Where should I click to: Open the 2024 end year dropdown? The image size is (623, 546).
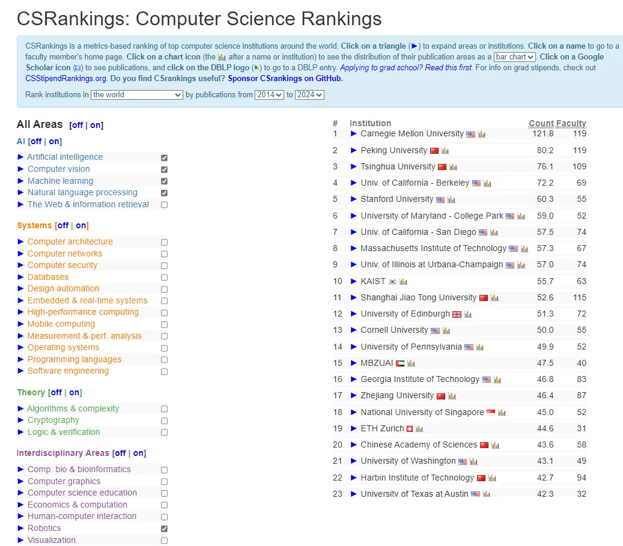pyautogui.click(x=309, y=95)
